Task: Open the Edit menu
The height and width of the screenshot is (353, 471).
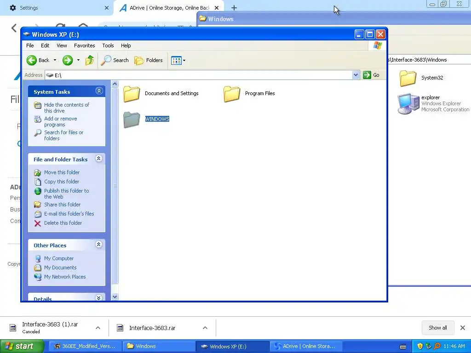Action: [45, 46]
